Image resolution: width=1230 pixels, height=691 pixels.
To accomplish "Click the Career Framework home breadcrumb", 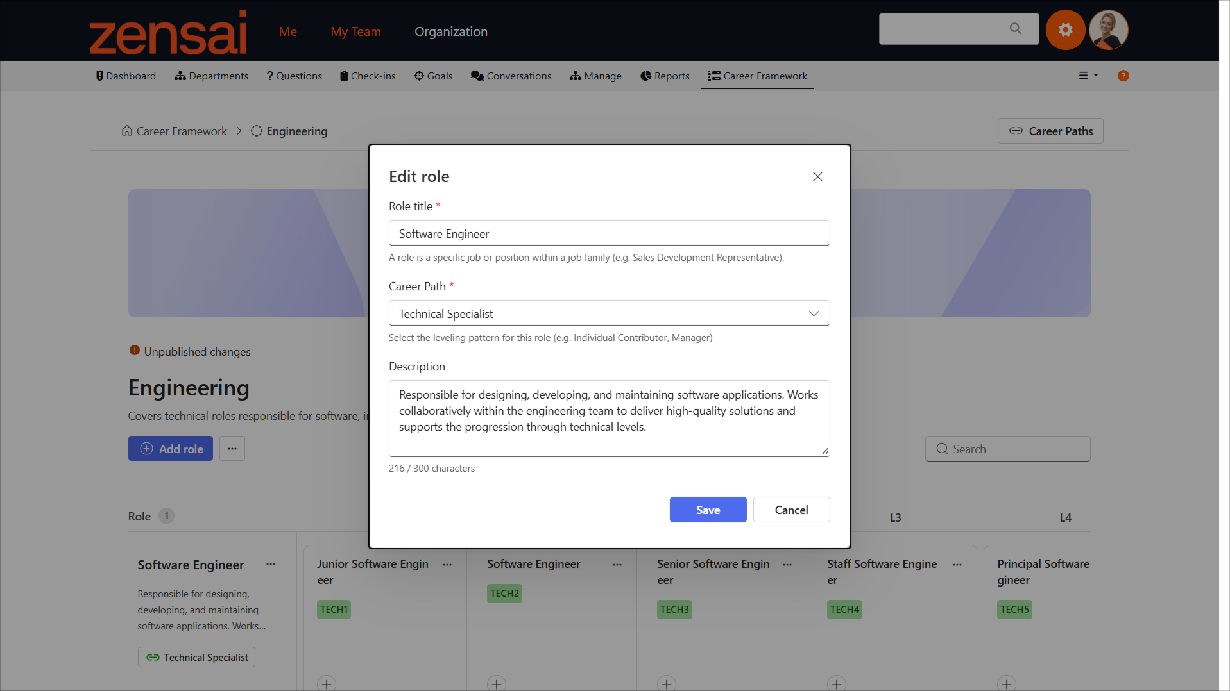I will click(175, 131).
